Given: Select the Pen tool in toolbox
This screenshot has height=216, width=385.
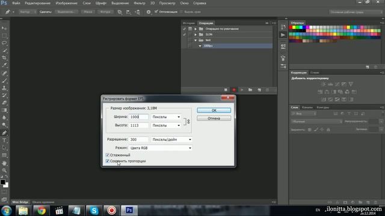Looking at the screenshot, I should (4, 133).
